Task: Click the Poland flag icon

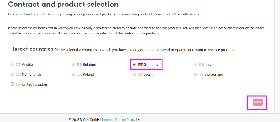Action: coord(80,75)
